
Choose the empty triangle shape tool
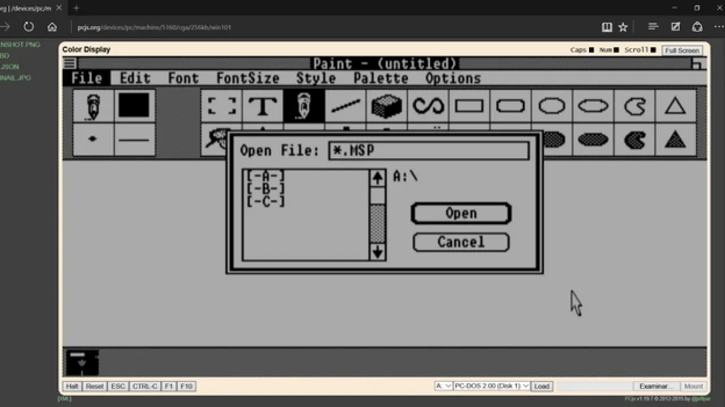tap(675, 106)
